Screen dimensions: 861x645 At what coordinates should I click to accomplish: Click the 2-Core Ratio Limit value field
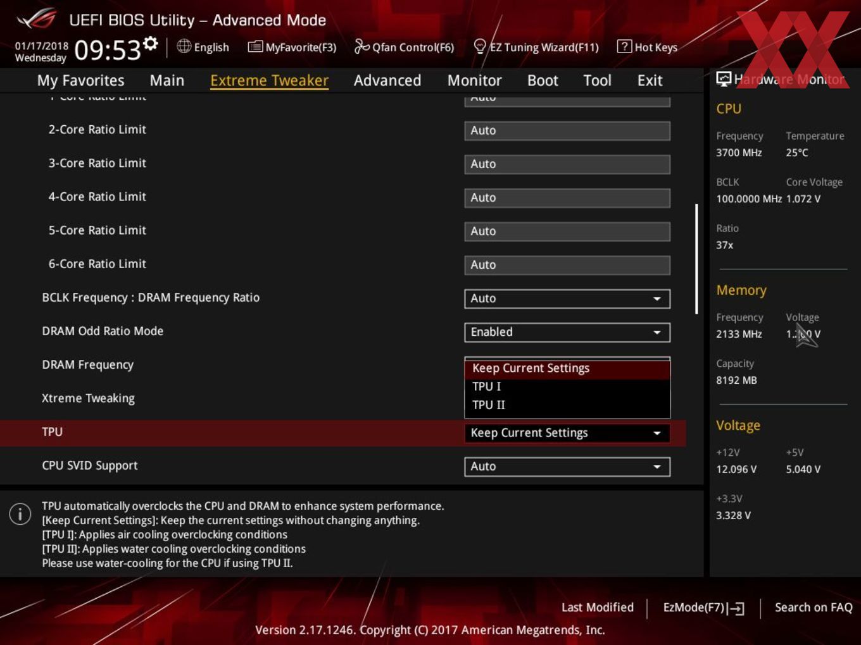(x=567, y=131)
